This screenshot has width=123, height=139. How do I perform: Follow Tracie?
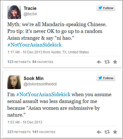click(x=106, y=8)
